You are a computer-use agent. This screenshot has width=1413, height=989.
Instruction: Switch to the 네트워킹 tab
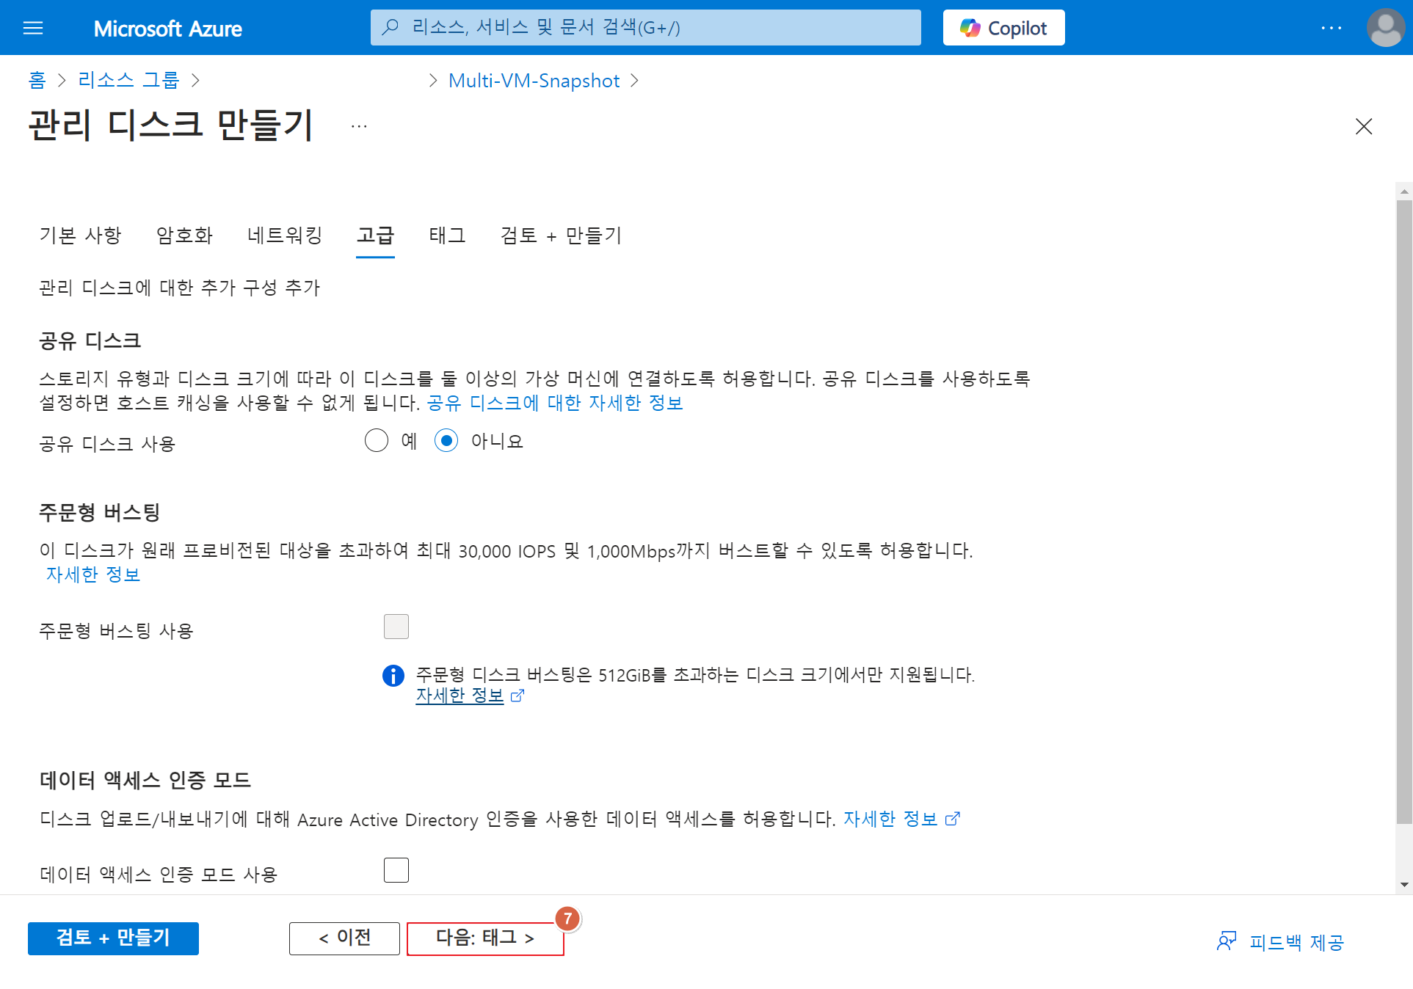[285, 236]
